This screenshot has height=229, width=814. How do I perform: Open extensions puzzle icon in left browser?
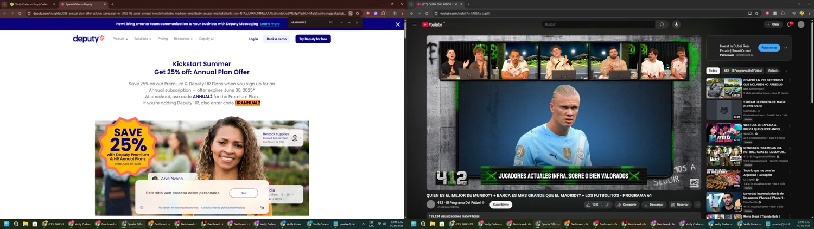pos(383,14)
